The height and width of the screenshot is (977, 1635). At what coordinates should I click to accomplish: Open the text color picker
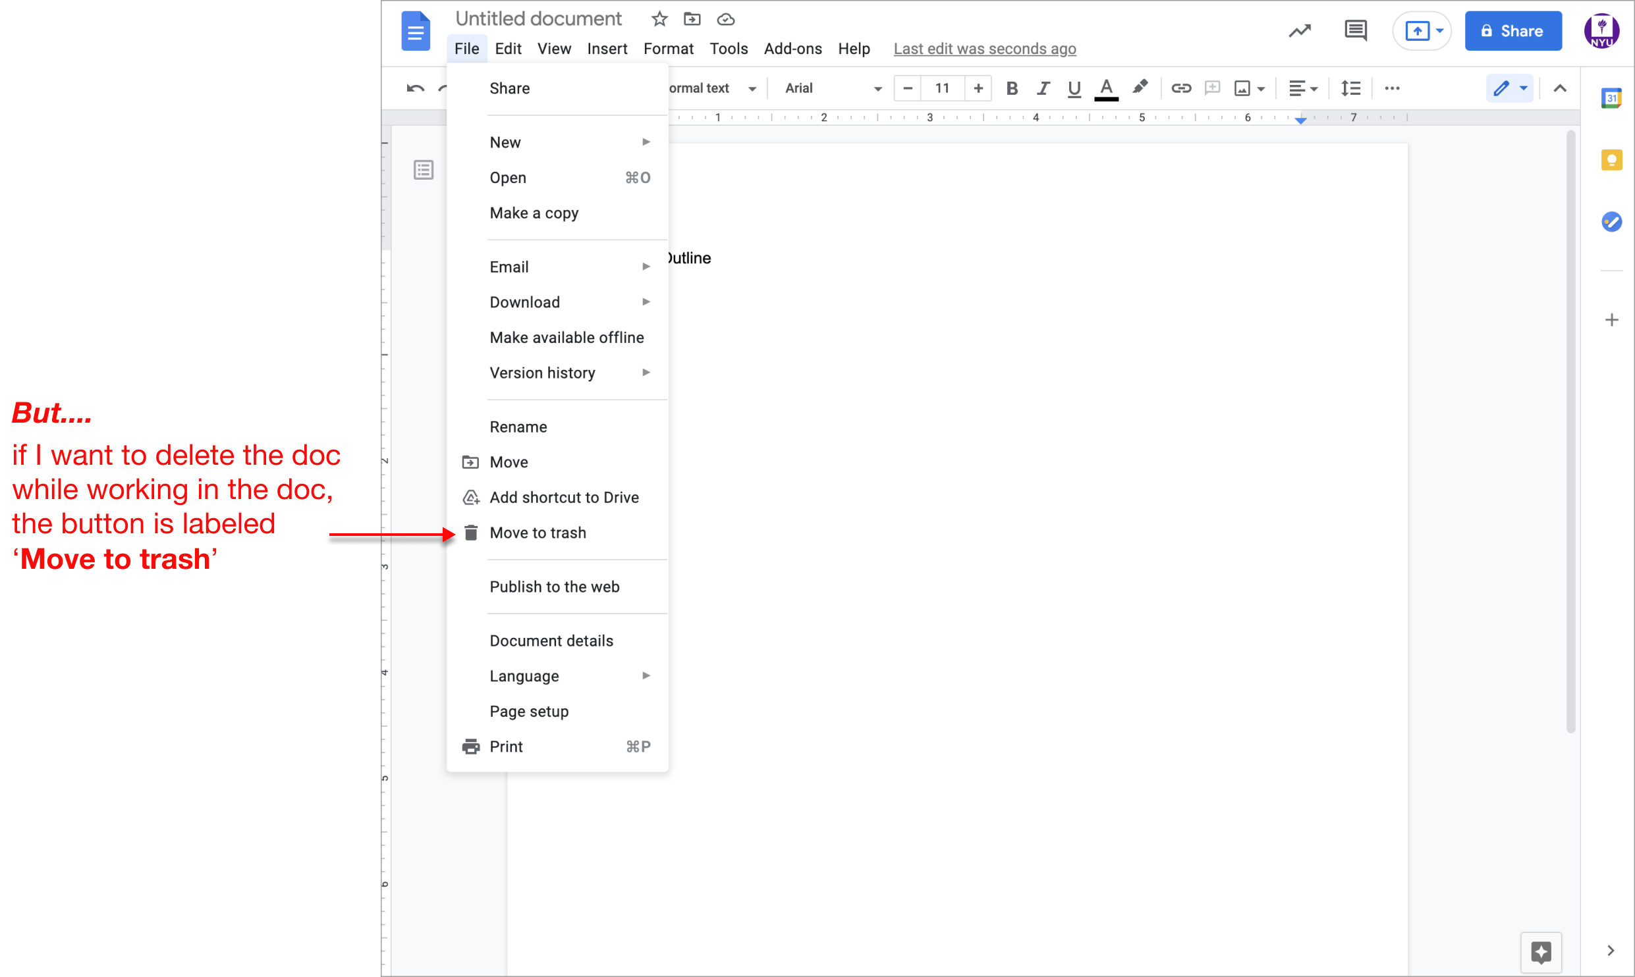coord(1106,88)
